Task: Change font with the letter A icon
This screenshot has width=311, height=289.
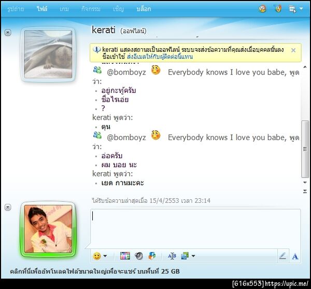Action: 295,256
